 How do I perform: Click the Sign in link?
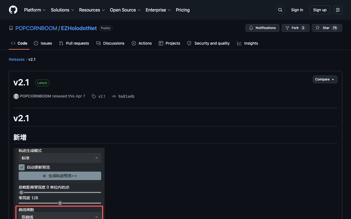[x=297, y=10]
